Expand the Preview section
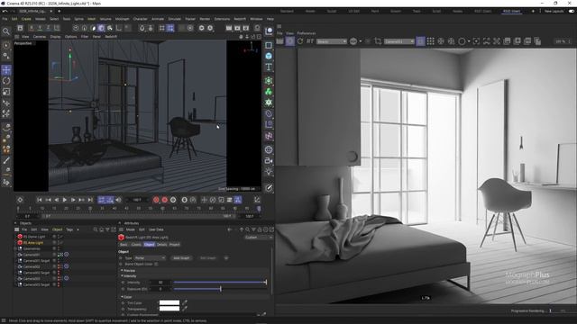577x324 pixels. point(123,270)
